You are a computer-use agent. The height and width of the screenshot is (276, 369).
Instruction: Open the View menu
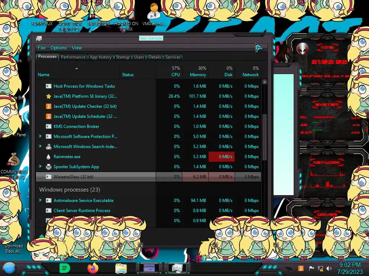pos(77,48)
